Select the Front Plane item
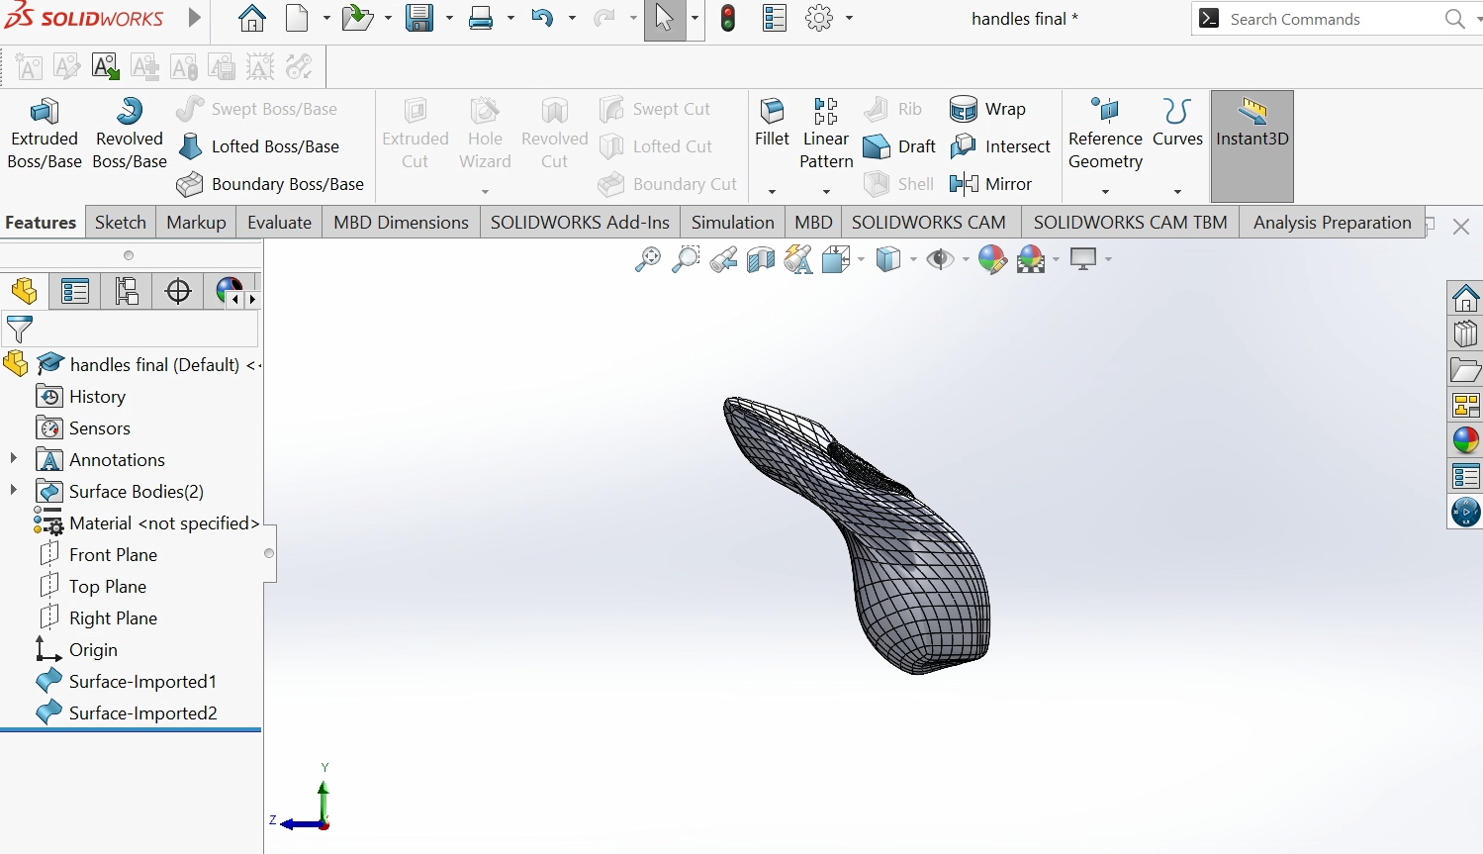This screenshot has height=854, width=1483. [x=97, y=554]
